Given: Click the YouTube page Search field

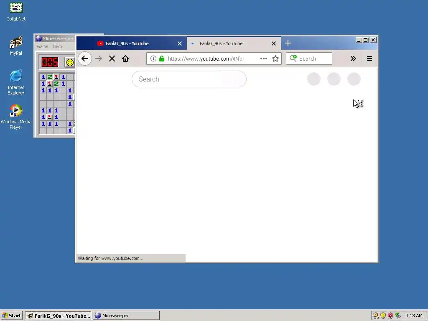Looking at the screenshot, I should (176, 79).
